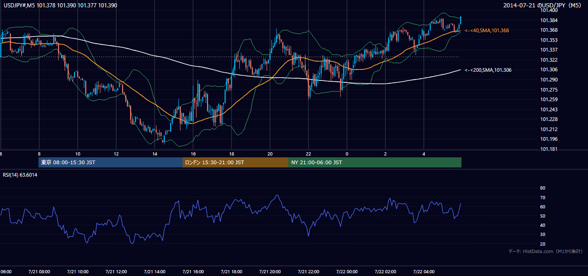The height and width of the screenshot is (276, 588).
Task: Click the time label 7/22 04:00
Action: [x=423, y=272]
